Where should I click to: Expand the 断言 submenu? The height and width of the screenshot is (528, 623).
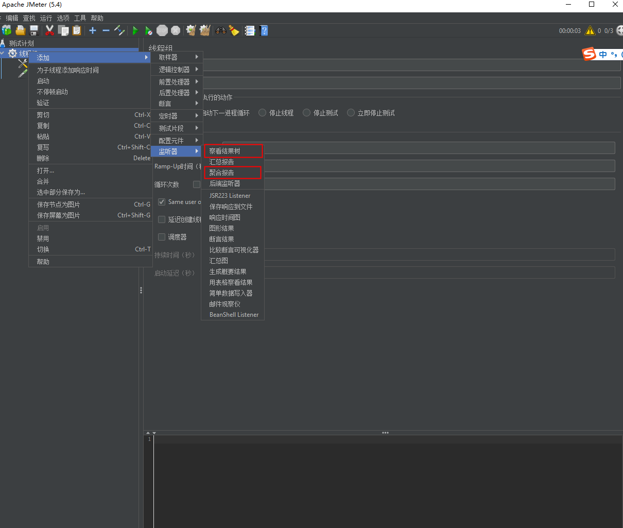coord(177,103)
